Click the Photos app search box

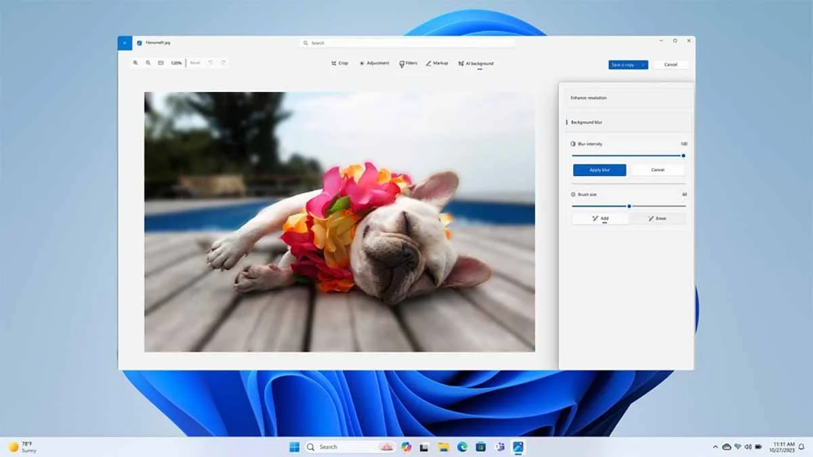pyautogui.click(x=407, y=43)
